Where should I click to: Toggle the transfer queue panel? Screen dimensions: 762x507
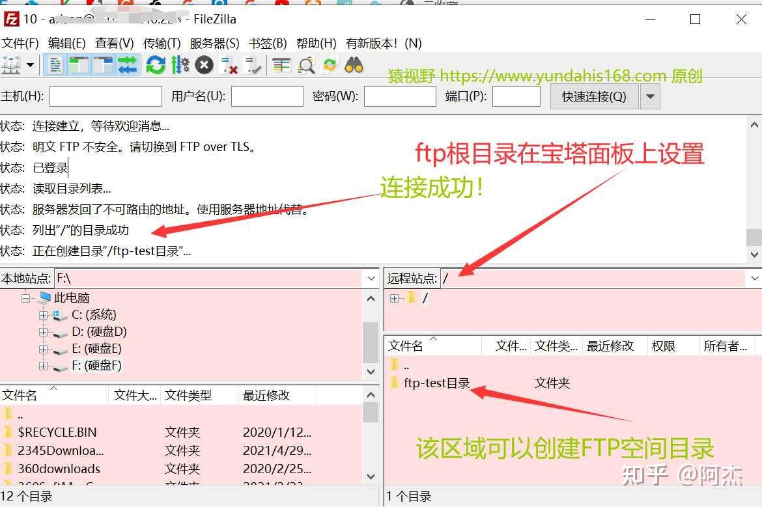pos(128,64)
